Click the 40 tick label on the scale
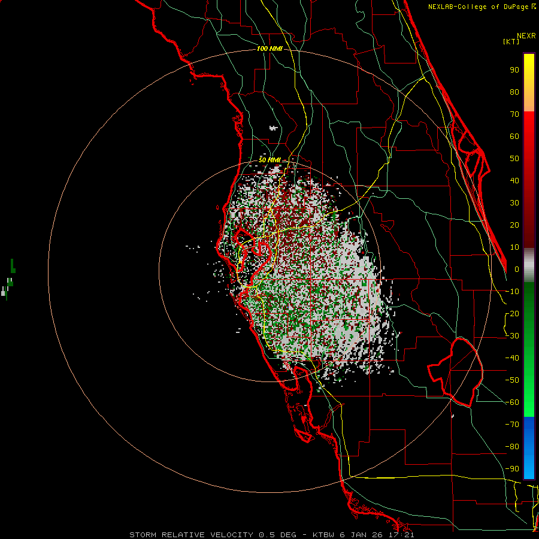Image resolution: width=539 pixels, height=539 pixels. 514,181
